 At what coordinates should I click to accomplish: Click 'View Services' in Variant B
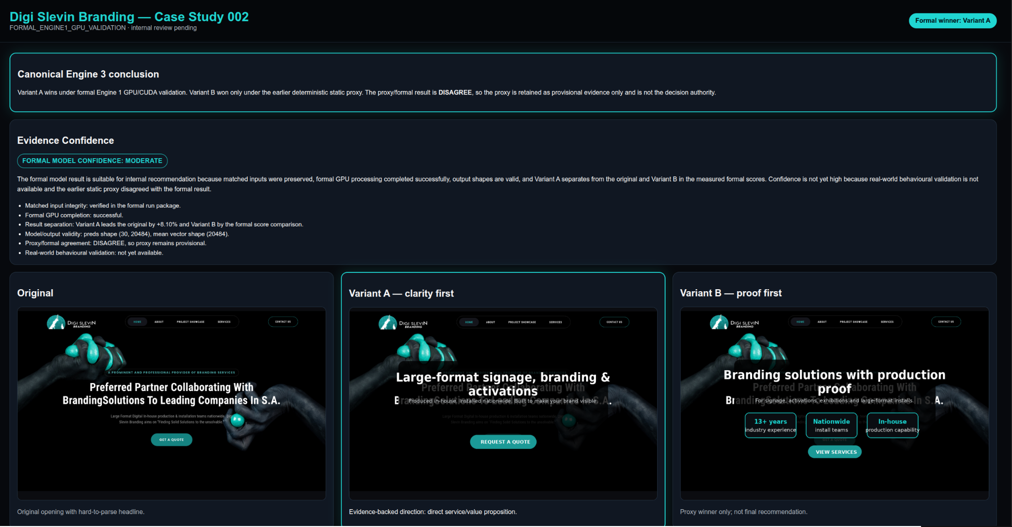coord(835,452)
